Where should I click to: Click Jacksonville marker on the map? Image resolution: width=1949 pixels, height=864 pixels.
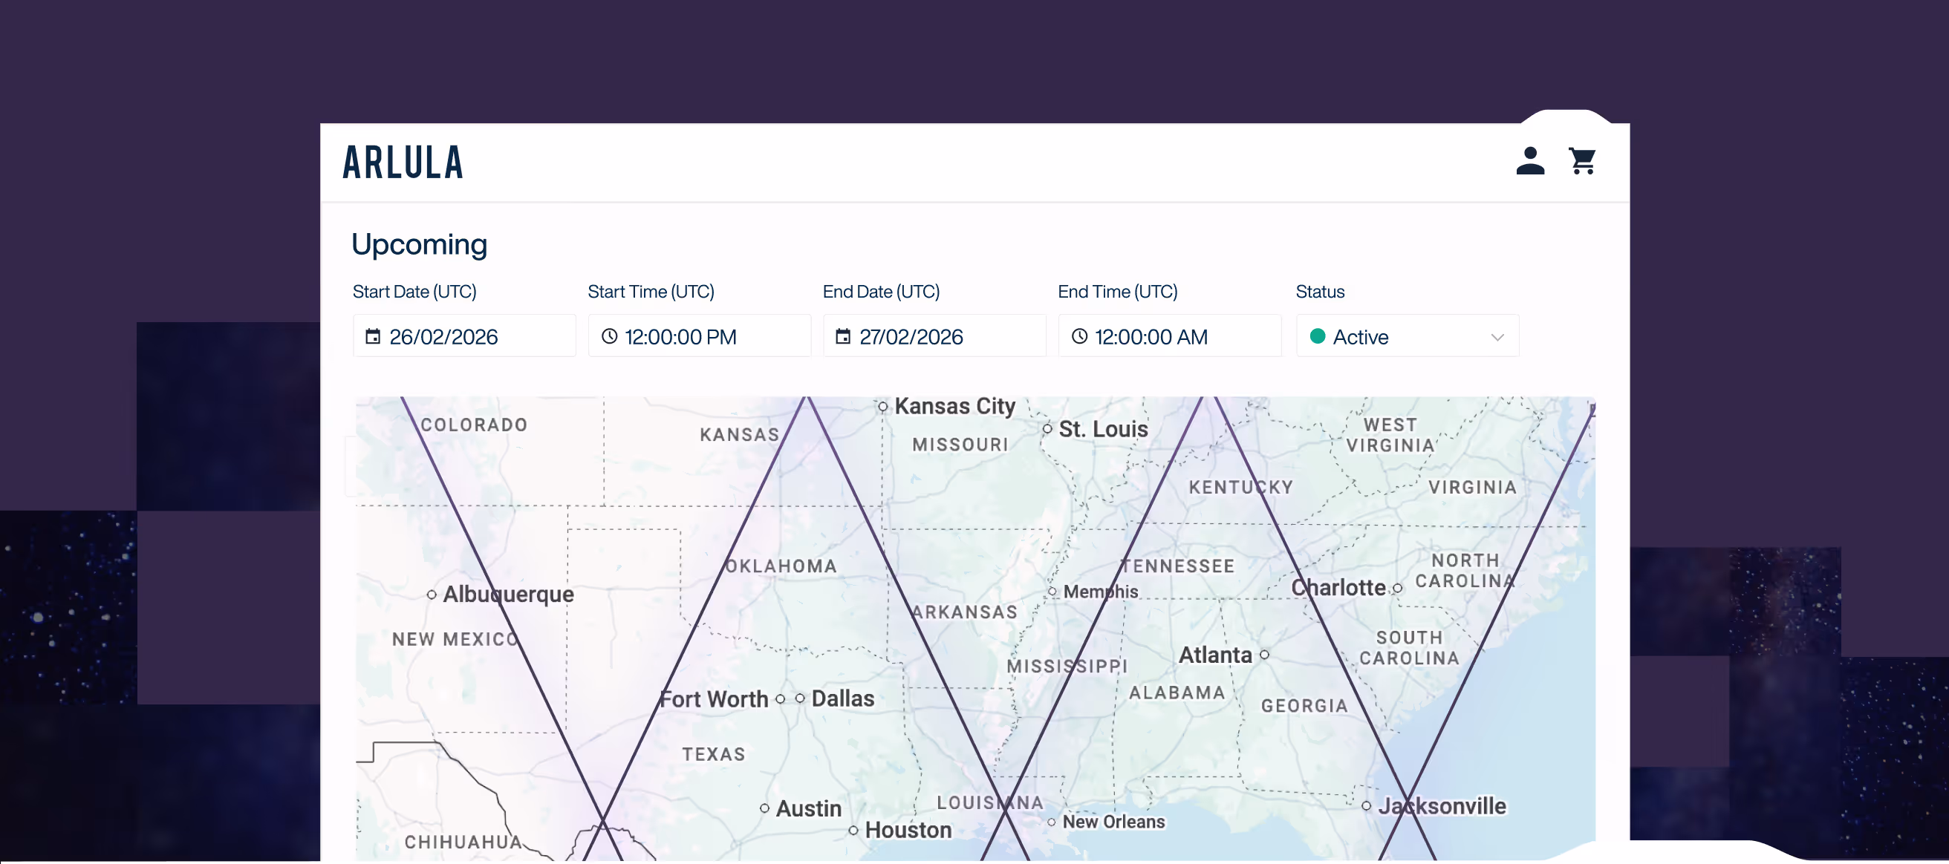[1366, 807]
